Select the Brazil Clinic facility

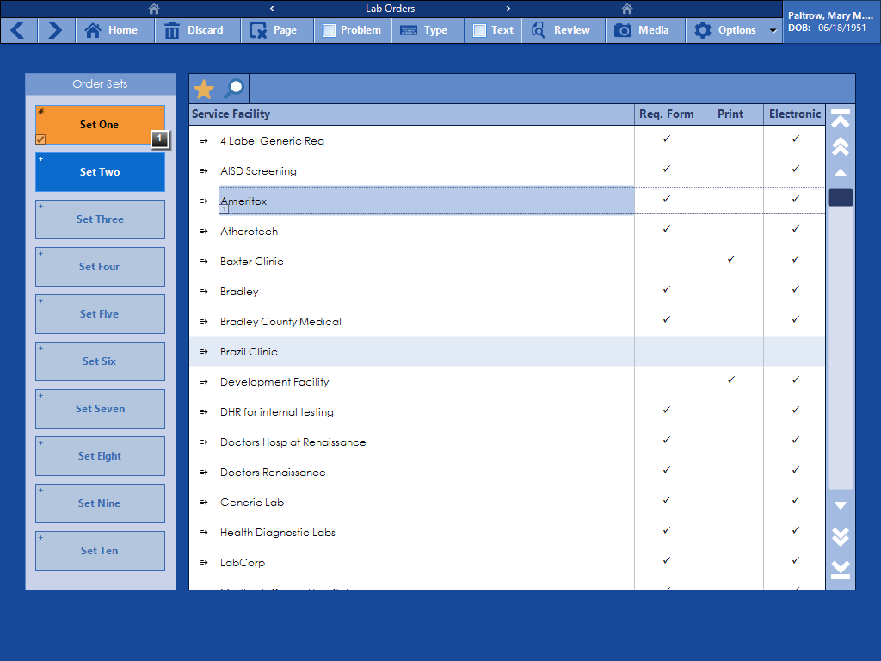249,352
